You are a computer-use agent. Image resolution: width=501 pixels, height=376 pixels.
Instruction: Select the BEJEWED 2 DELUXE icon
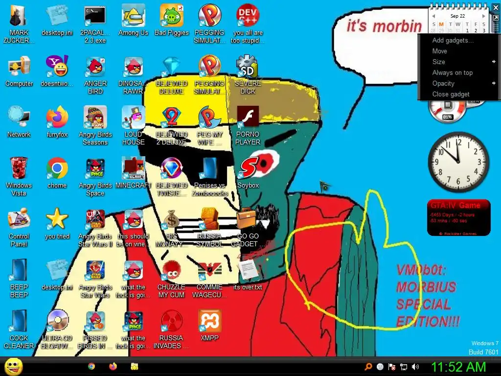(172, 126)
